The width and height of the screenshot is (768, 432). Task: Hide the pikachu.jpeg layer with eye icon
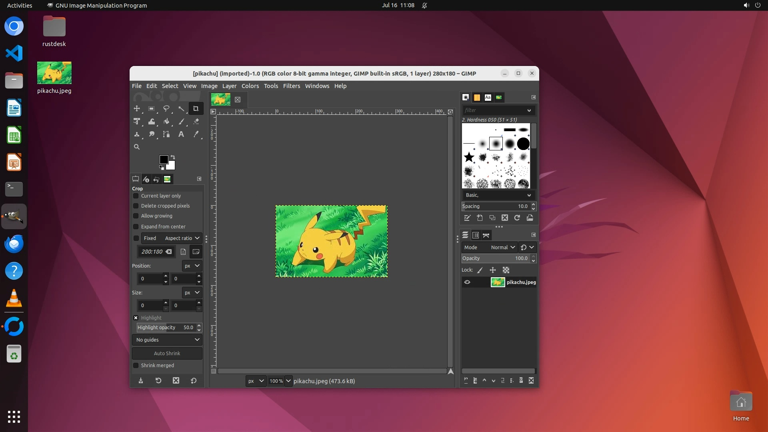point(467,282)
